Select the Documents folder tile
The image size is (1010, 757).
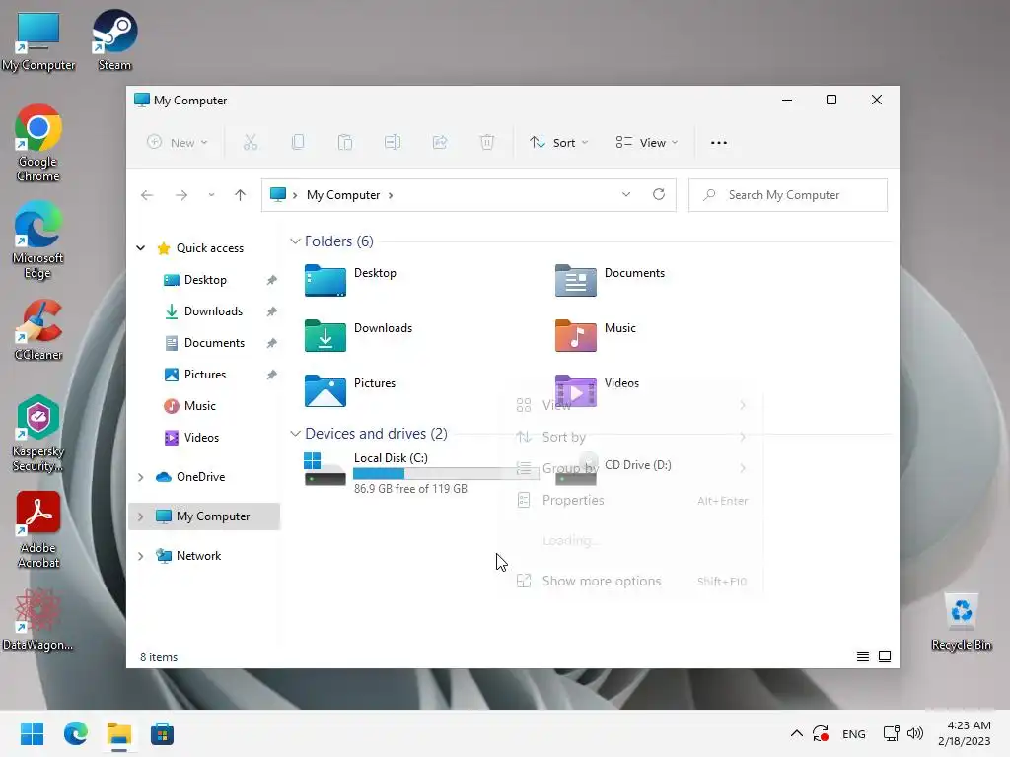coord(610,280)
